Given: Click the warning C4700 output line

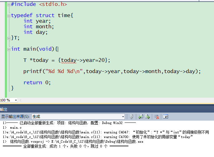Looking at the screenshot, I should [98, 137].
